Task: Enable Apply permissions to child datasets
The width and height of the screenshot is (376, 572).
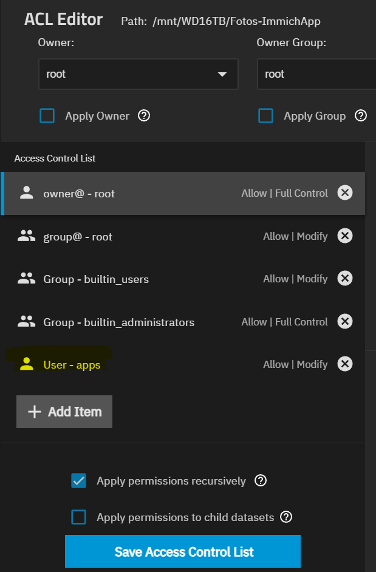Action: (x=79, y=517)
